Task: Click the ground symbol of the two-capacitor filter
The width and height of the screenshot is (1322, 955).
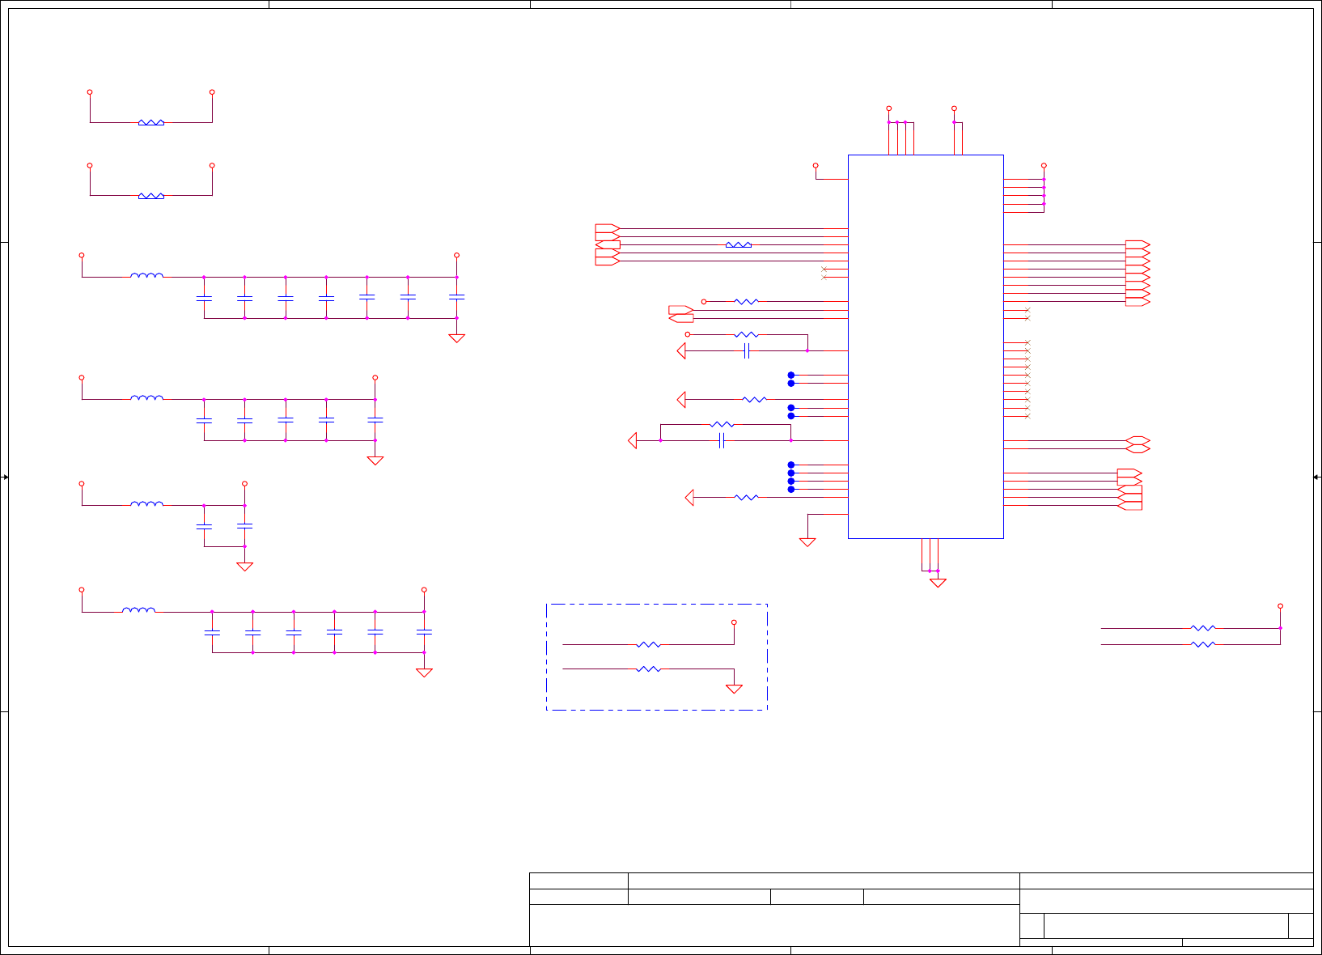Action: point(244,567)
